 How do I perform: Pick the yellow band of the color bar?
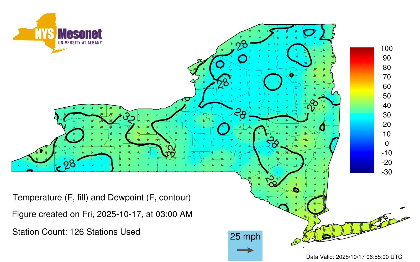pos(362,91)
